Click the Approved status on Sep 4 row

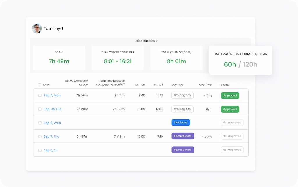230,95
